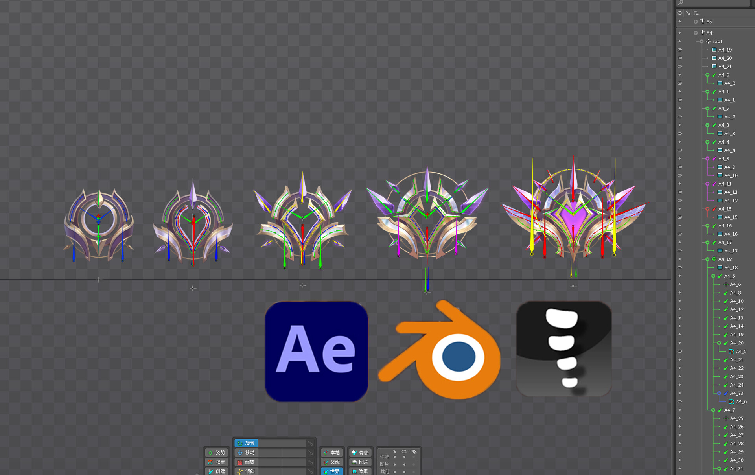Click the eye column header icon

[679, 13]
